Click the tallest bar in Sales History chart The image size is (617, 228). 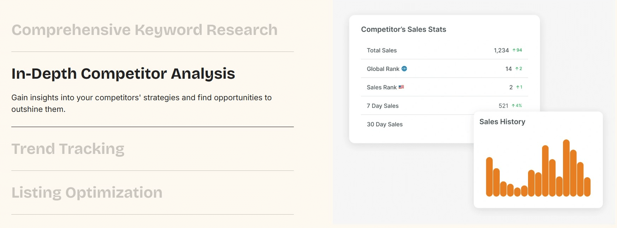[566, 168]
